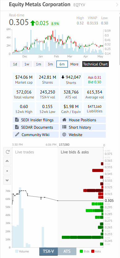Click the large ask bar at 0.320
The height and width of the screenshot is (258, 120).
pos(93,190)
